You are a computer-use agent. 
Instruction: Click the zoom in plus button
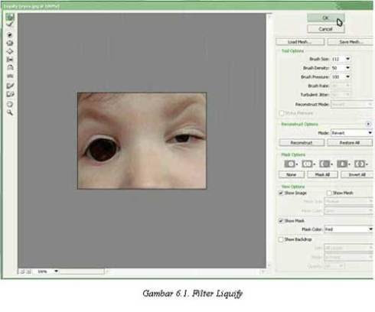(29, 271)
